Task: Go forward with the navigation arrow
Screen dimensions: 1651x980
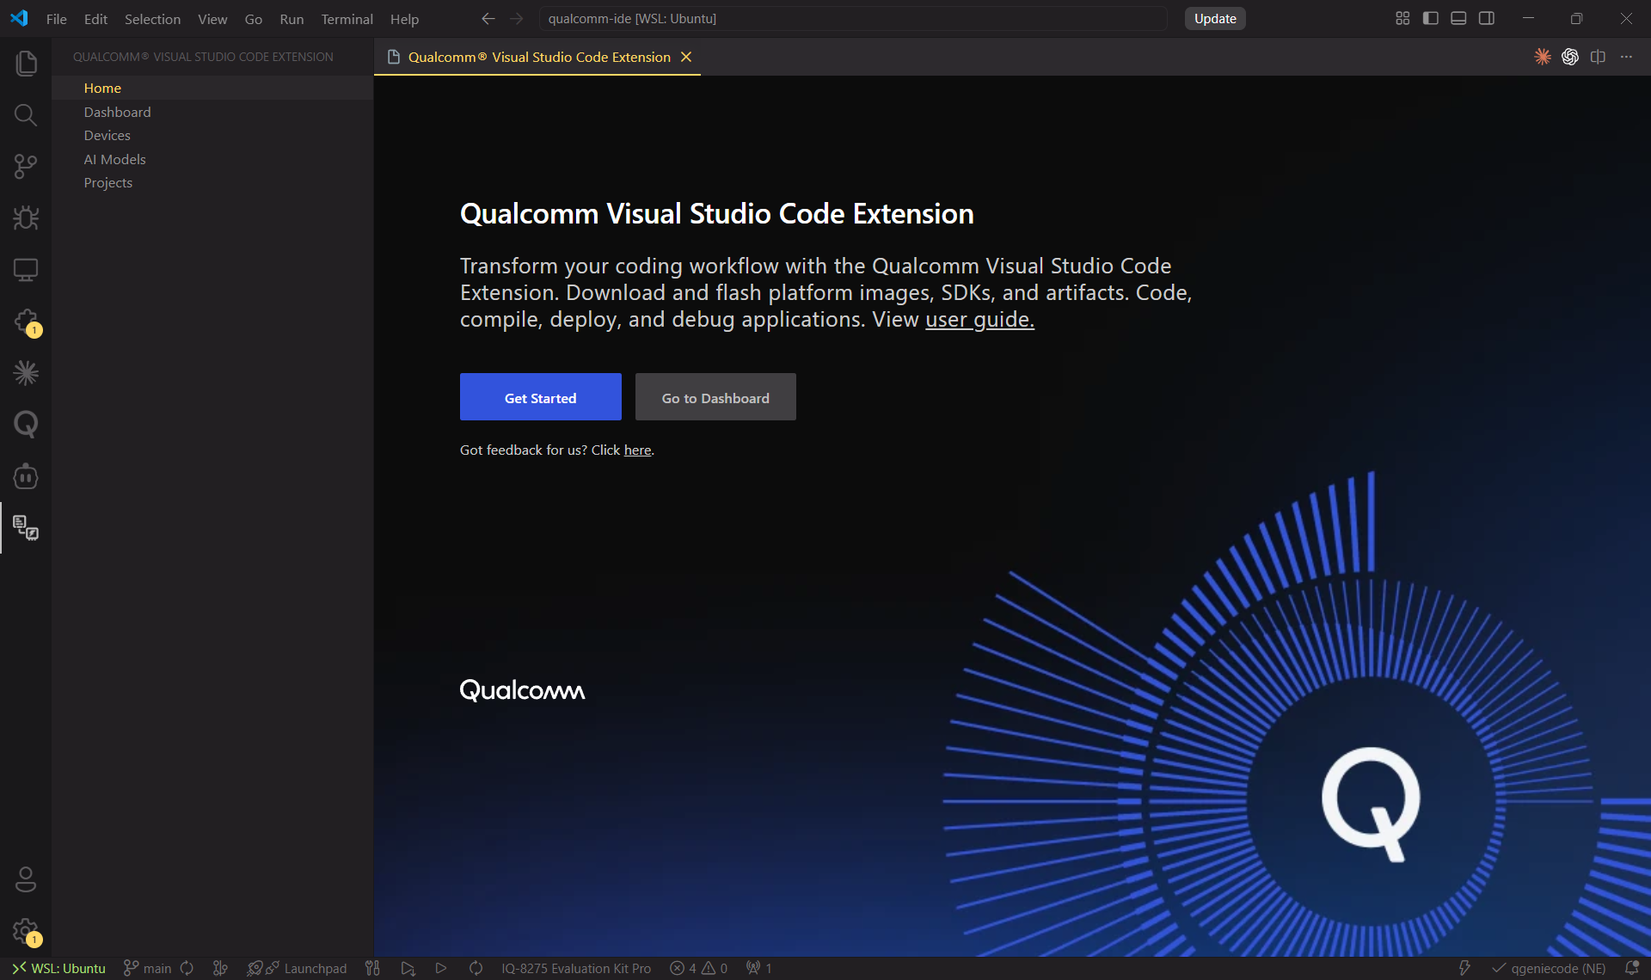Action: click(516, 18)
